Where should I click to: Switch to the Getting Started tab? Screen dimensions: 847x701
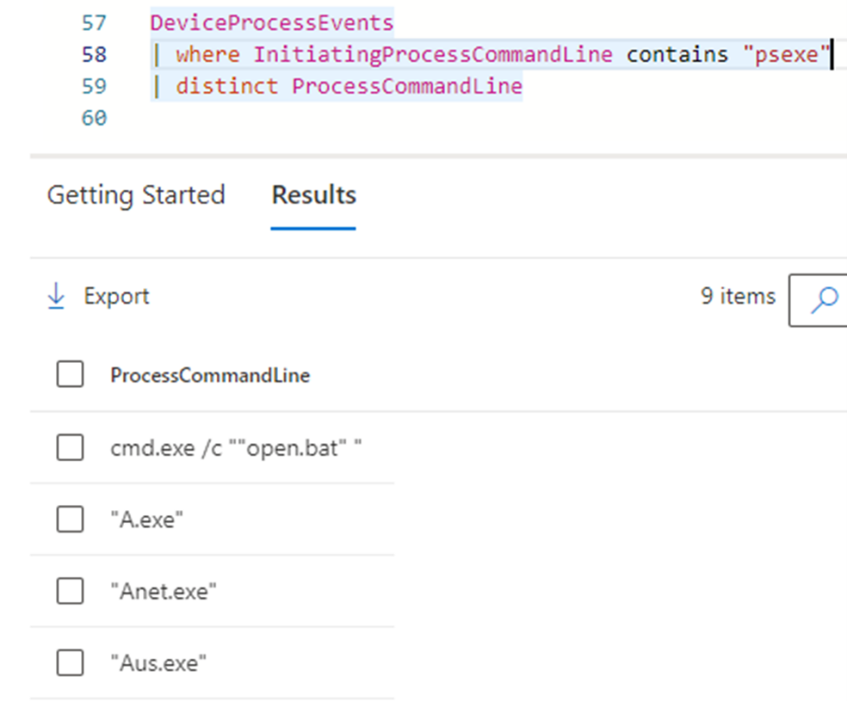pyautogui.click(x=136, y=196)
